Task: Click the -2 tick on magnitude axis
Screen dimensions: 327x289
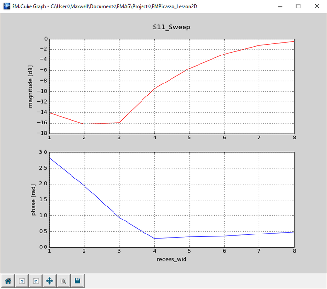Action: tap(43, 49)
